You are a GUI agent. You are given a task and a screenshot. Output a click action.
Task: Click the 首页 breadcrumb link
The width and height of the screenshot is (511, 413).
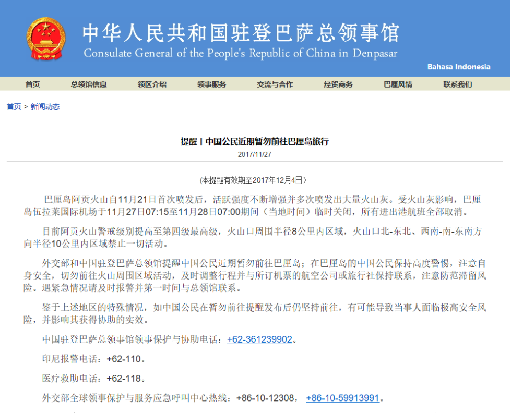[x=14, y=106]
